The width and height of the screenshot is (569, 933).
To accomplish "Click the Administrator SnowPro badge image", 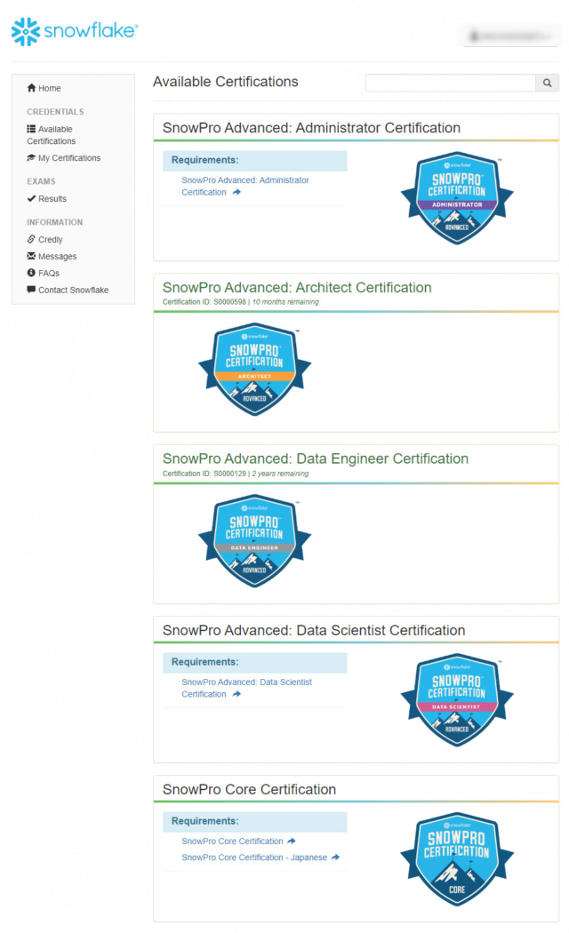I will 457,197.
